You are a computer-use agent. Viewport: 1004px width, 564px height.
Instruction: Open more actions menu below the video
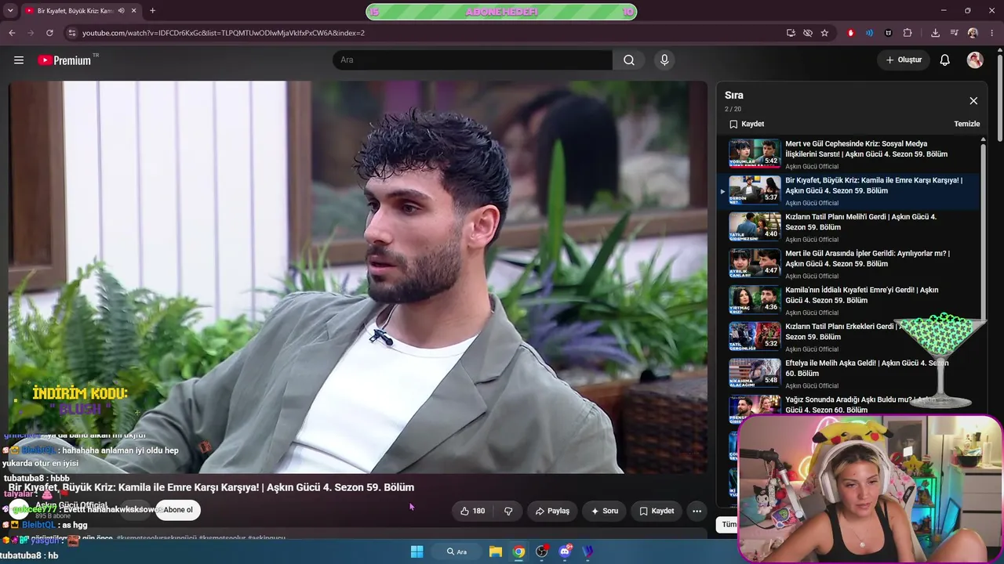tap(697, 511)
